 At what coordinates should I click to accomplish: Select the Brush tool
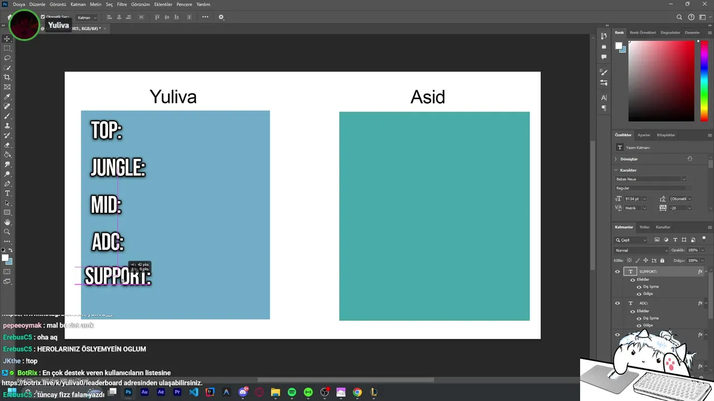tap(7, 116)
